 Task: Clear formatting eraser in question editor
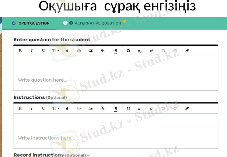187,51
